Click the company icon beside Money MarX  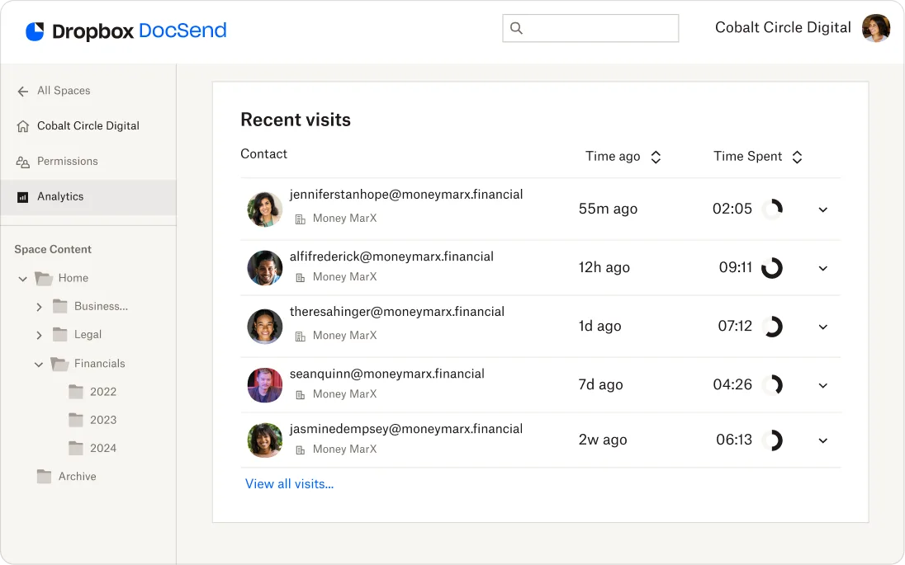click(x=301, y=219)
